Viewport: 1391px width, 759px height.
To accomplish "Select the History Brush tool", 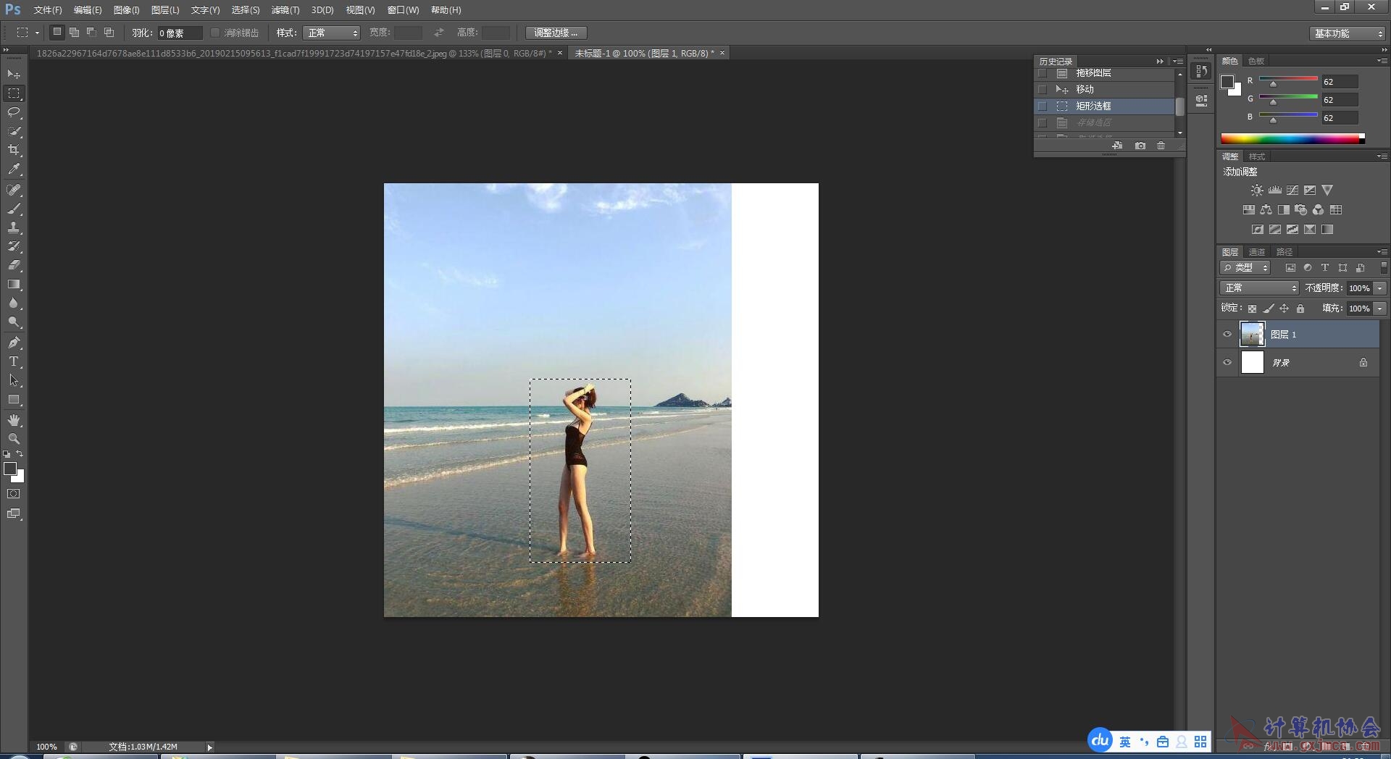I will 14,246.
